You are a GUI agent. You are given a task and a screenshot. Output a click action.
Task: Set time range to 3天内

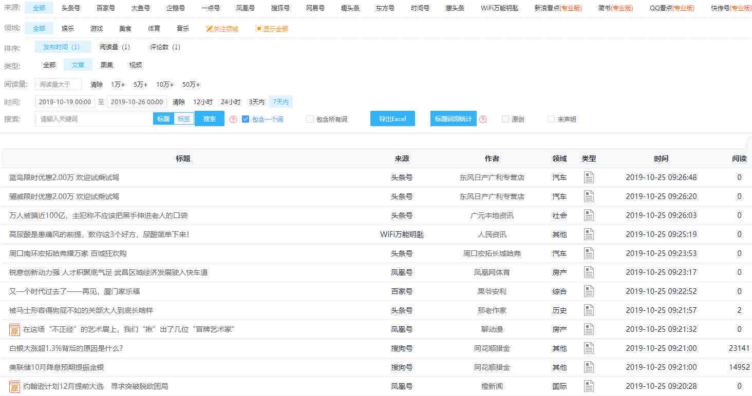pyautogui.click(x=257, y=102)
